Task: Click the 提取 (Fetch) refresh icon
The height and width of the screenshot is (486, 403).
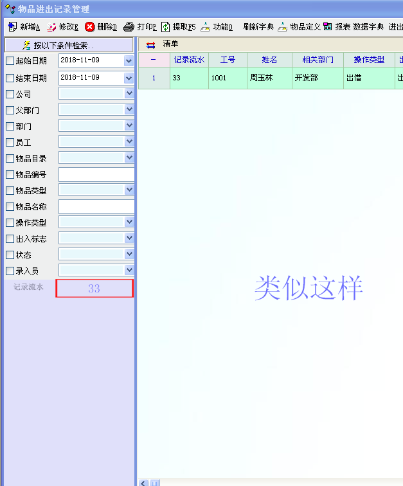Action: point(166,27)
